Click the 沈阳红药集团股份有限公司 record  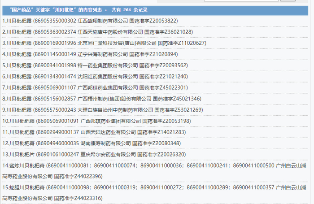tap(95, 77)
